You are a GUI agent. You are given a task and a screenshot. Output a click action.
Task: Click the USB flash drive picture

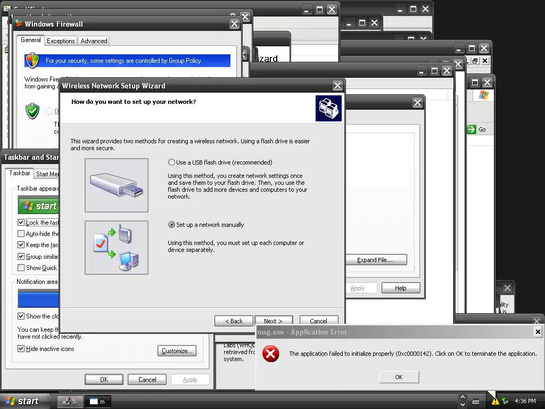117,185
